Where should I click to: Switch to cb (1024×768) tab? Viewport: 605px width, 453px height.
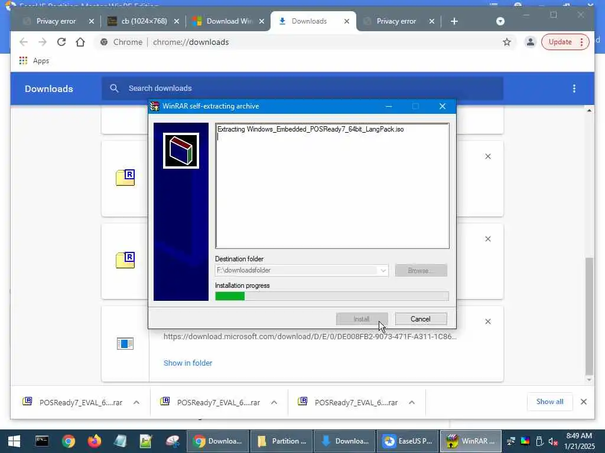(144, 21)
